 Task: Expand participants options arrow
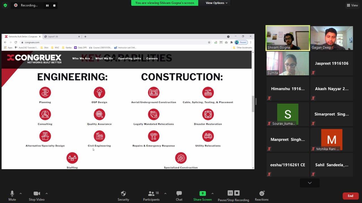(165, 193)
